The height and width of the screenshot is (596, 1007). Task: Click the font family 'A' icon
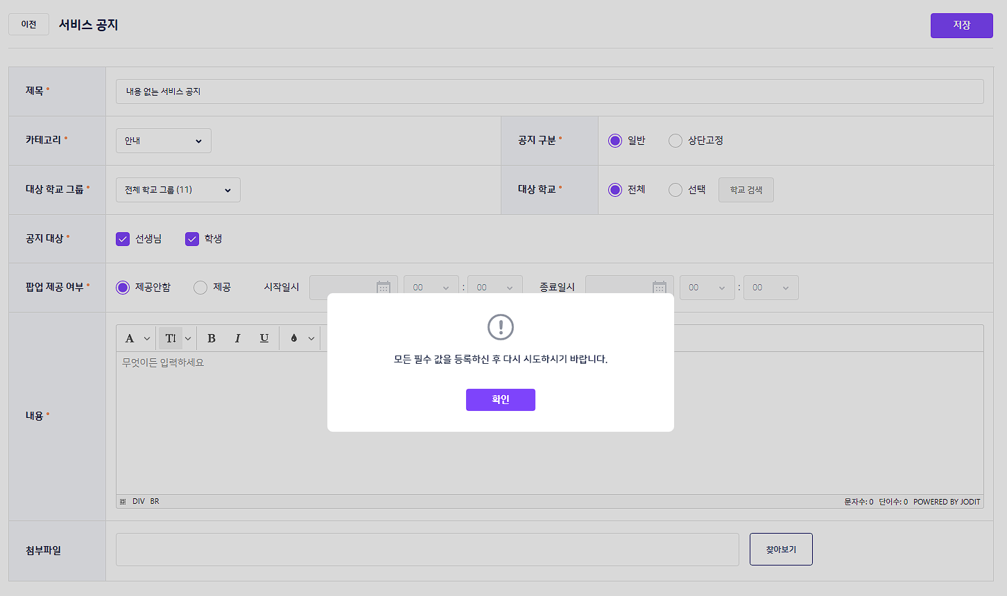(130, 338)
